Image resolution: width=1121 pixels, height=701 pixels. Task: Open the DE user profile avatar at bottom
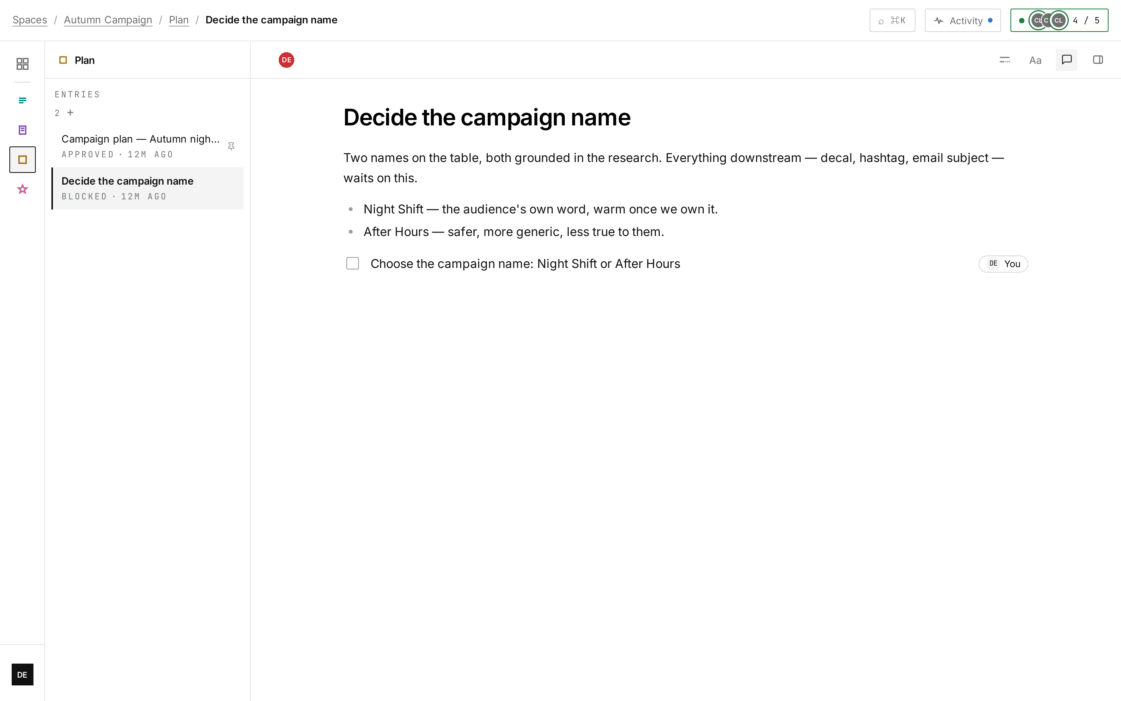click(x=22, y=675)
